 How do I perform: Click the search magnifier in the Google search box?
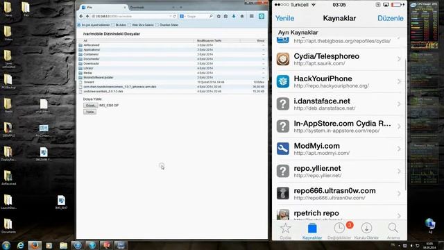tap(211, 17)
